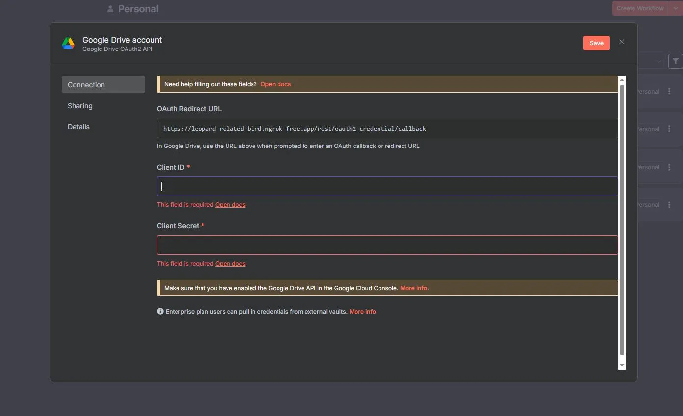Click the Google Drive logo icon
This screenshot has height=416, width=683.
pyautogui.click(x=68, y=43)
